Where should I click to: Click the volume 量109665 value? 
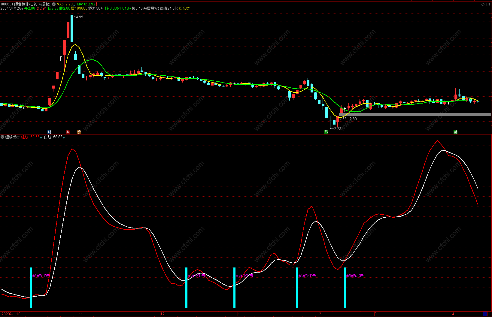(79, 8)
